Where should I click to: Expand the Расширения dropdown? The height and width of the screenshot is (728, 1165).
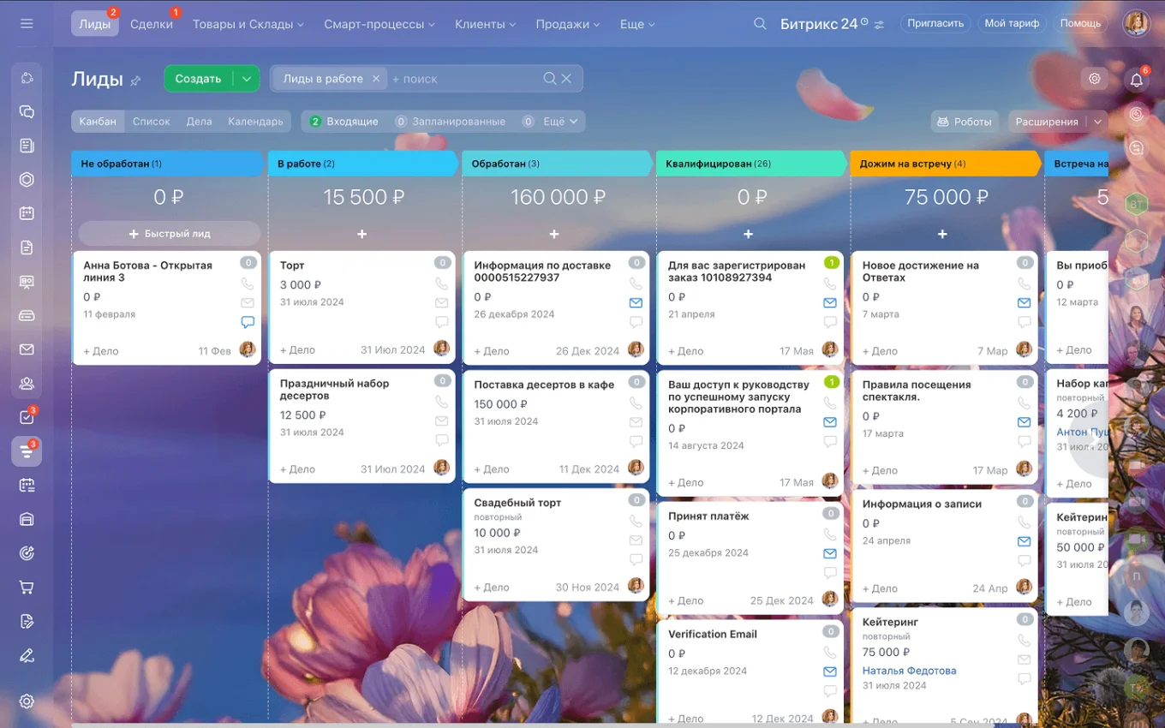1097,122
